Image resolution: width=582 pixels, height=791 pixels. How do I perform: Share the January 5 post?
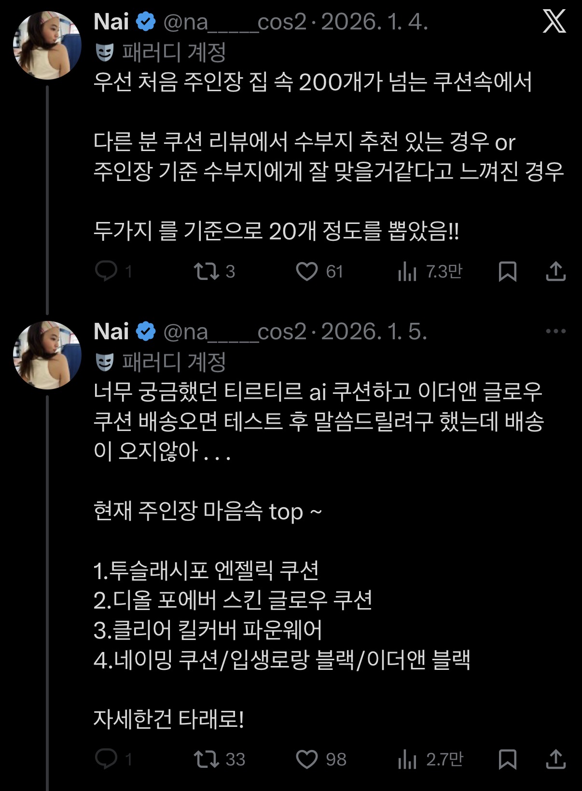point(555,759)
